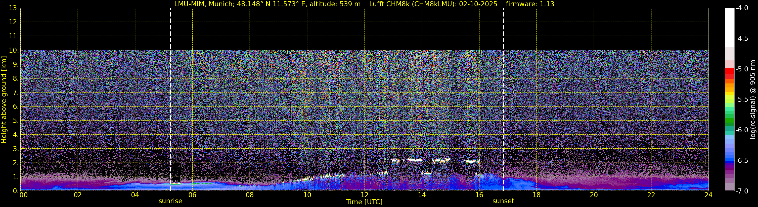The width and height of the screenshot is (758, 207).
Task: Select the '9.' height tick label
Action: [x=15, y=64]
